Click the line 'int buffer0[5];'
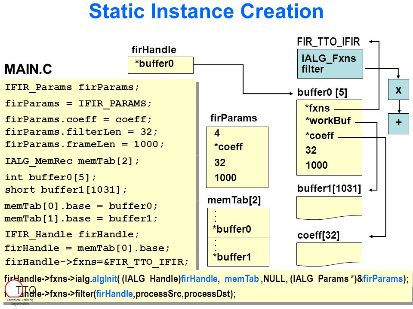The image size is (413, 309). (51, 177)
